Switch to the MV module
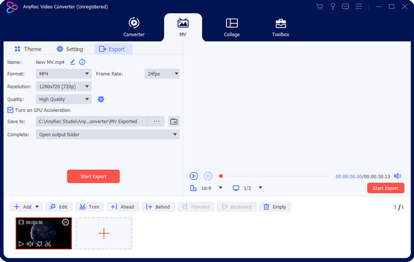The height and width of the screenshot is (262, 414). 183,28
